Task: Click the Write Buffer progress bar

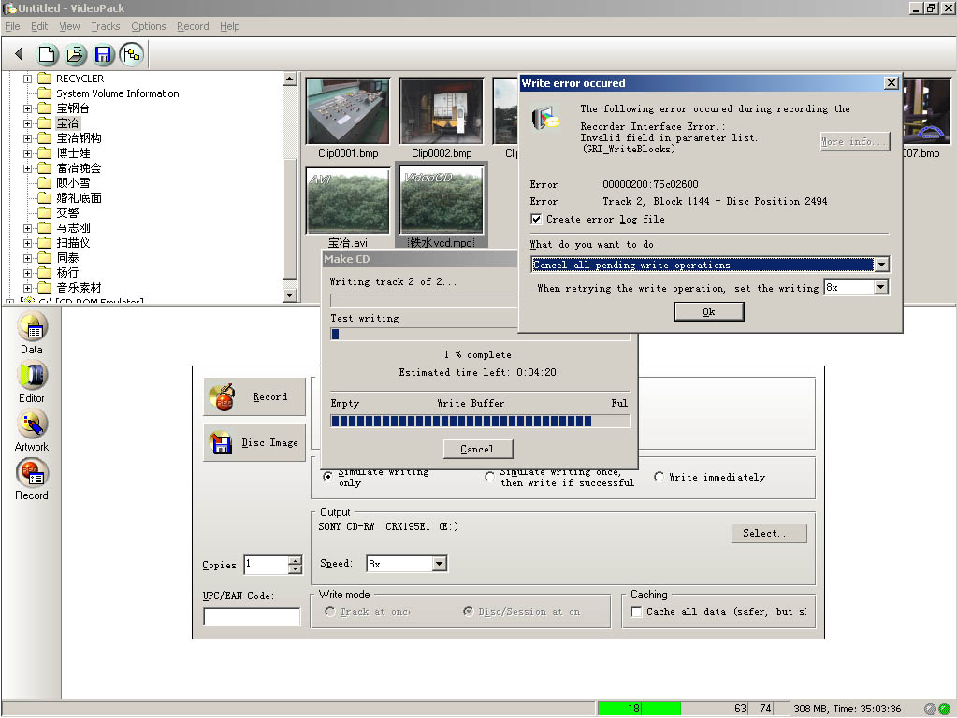Action: [x=480, y=421]
